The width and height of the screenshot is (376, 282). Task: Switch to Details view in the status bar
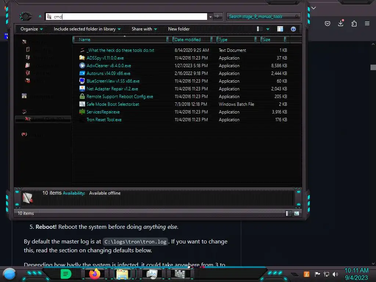(x=288, y=213)
